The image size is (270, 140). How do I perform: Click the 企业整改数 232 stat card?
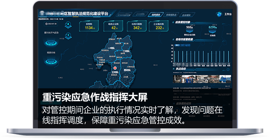click(160, 27)
